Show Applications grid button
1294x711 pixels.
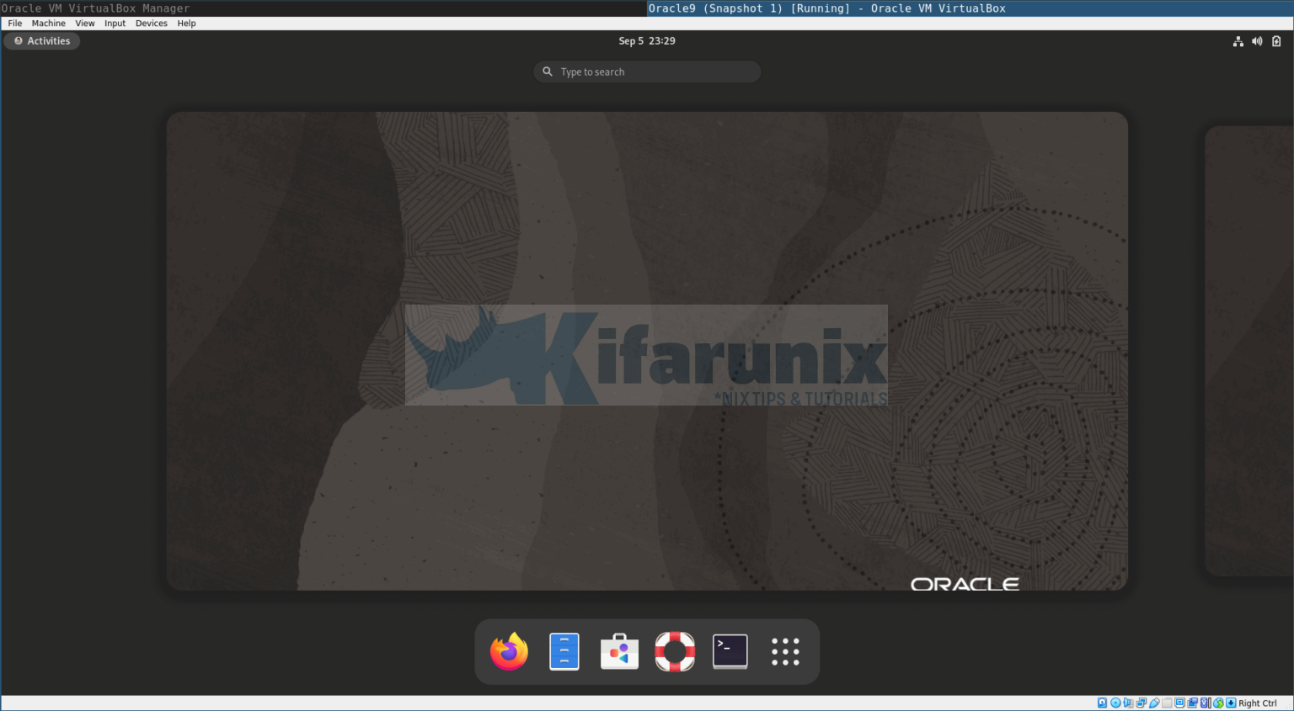[x=785, y=652]
